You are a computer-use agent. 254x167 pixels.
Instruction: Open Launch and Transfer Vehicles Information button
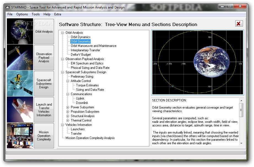(x=44, y=110)
